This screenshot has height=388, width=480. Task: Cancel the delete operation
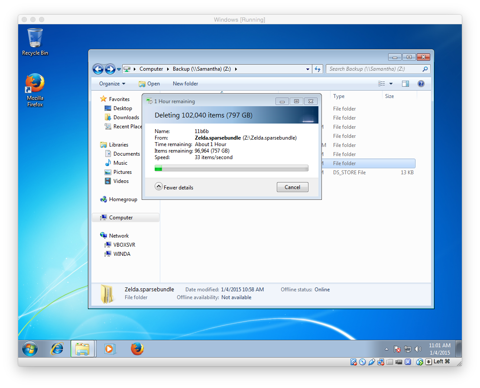292,187
